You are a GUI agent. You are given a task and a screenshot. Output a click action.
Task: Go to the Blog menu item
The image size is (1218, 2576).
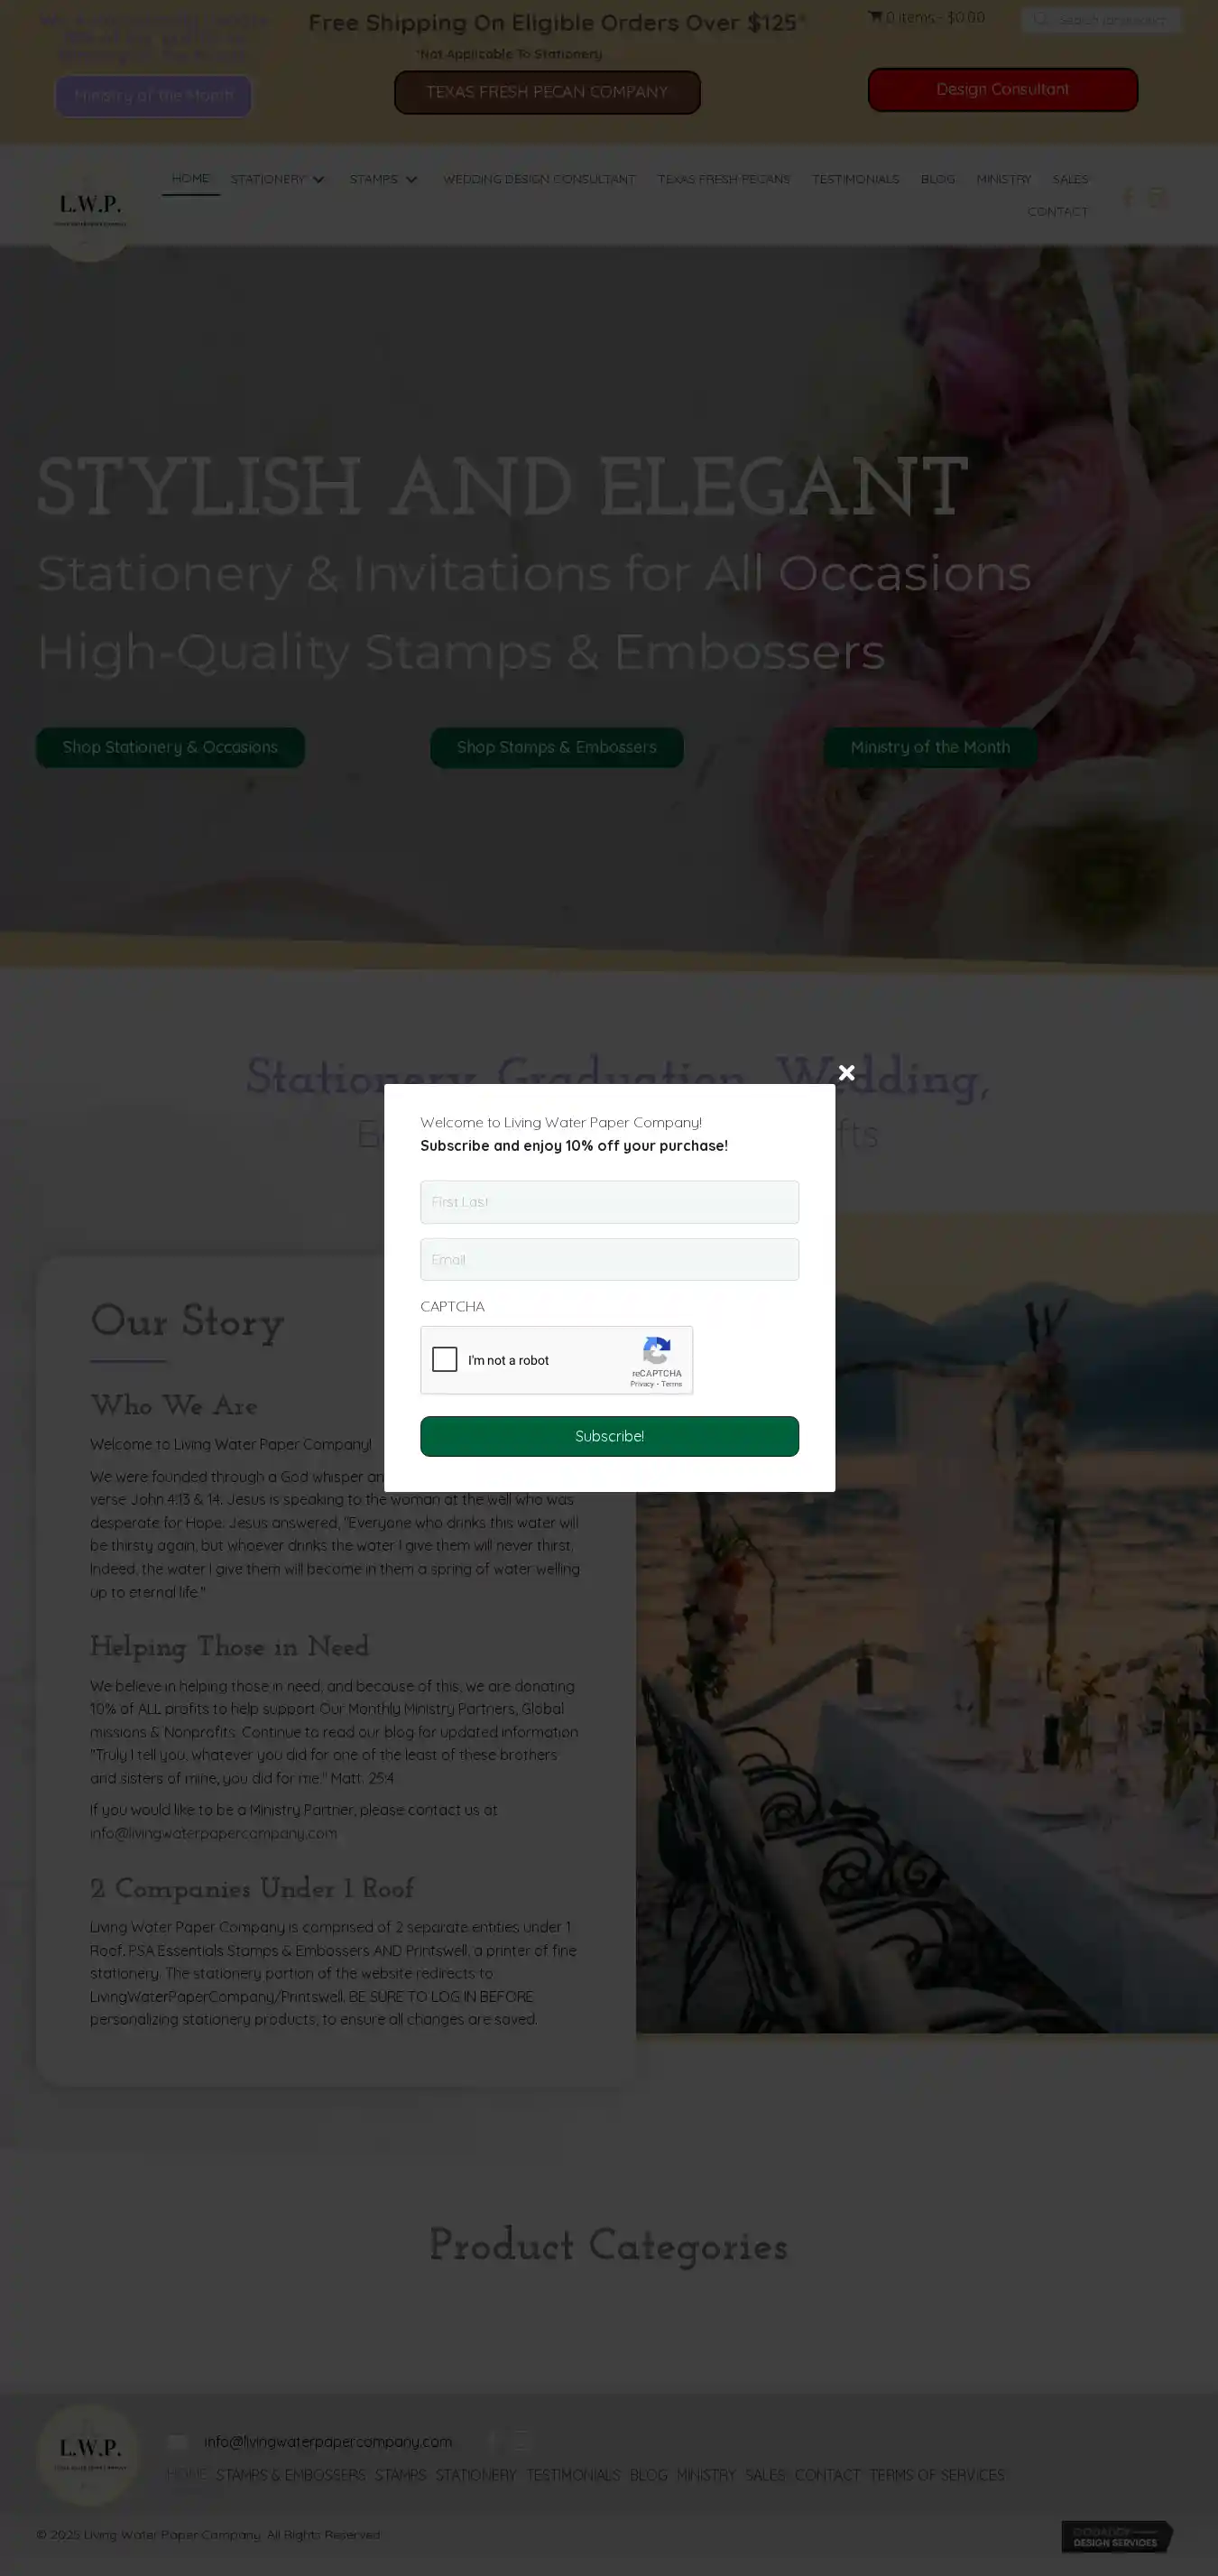point(937,179)
